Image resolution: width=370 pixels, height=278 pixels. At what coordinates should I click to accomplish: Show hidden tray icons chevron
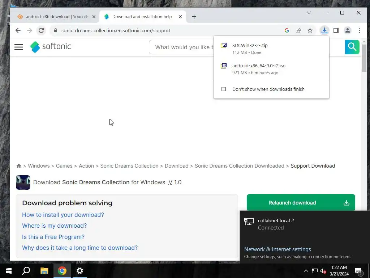coord(306,271)
